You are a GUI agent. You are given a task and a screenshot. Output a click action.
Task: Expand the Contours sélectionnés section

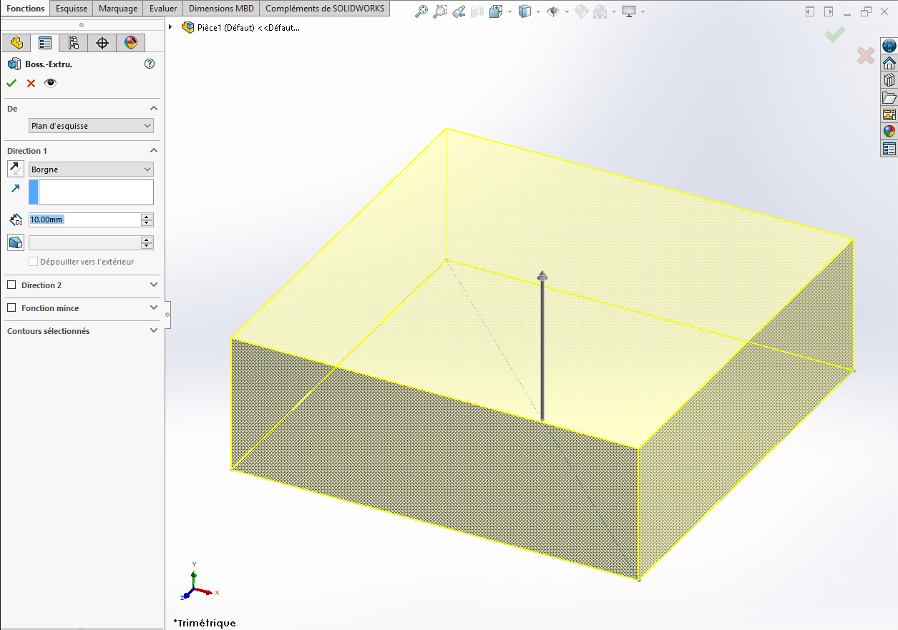pos(153,331)
